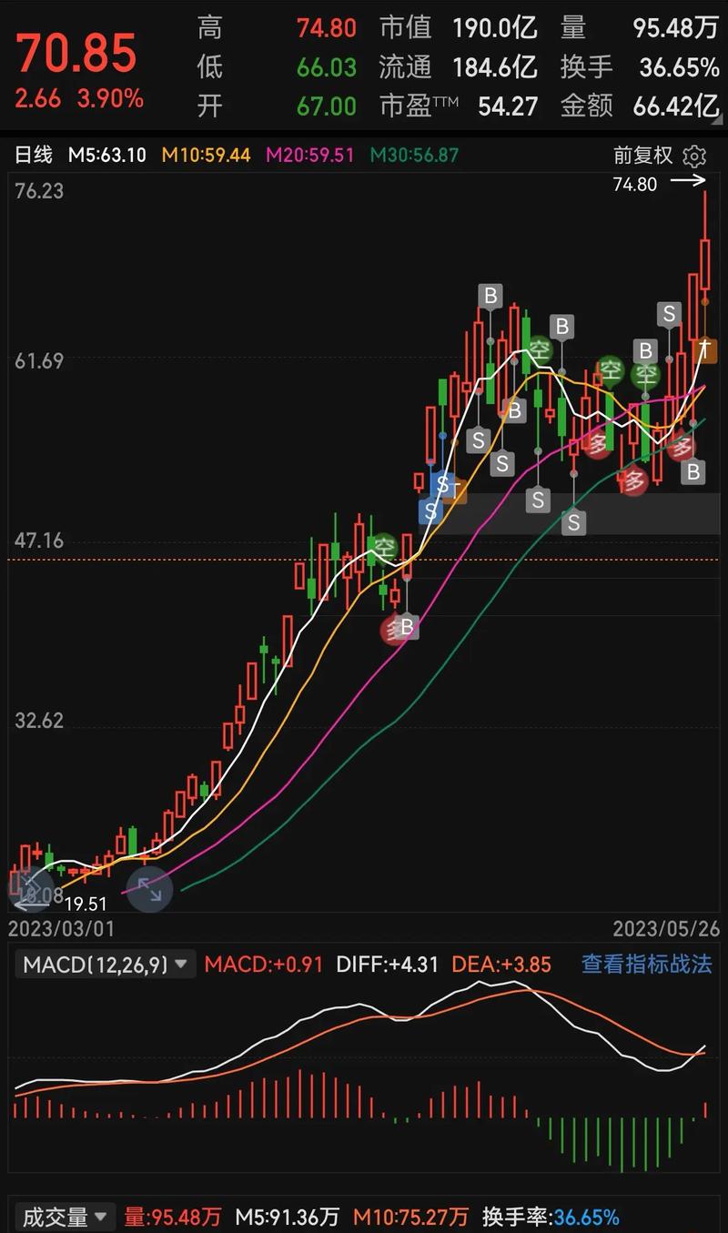The height and width of the screenshot is (1233, 728).
Task: Tap the round left-arrow scroll icon
Action: tap(31, 891)
